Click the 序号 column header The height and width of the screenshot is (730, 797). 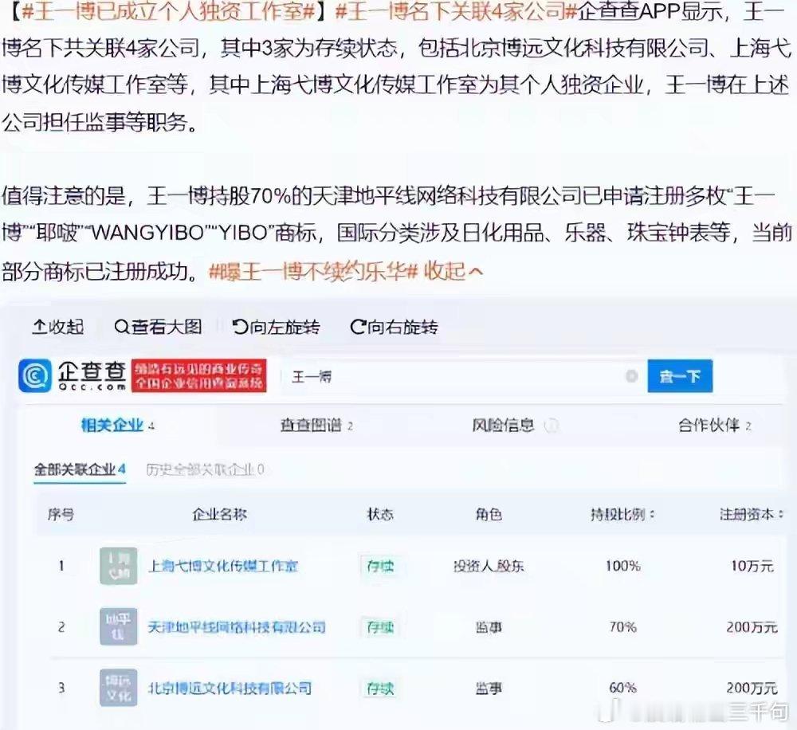pyautogui.click(x=61, y=515)
